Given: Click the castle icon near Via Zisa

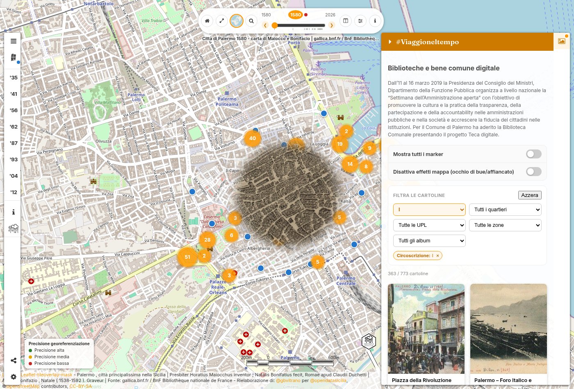Looking at the screenshot, I should [93, 181].
